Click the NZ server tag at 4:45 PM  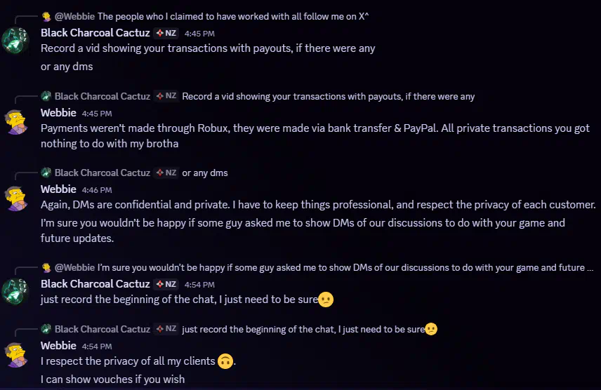(x=166, y=34)
